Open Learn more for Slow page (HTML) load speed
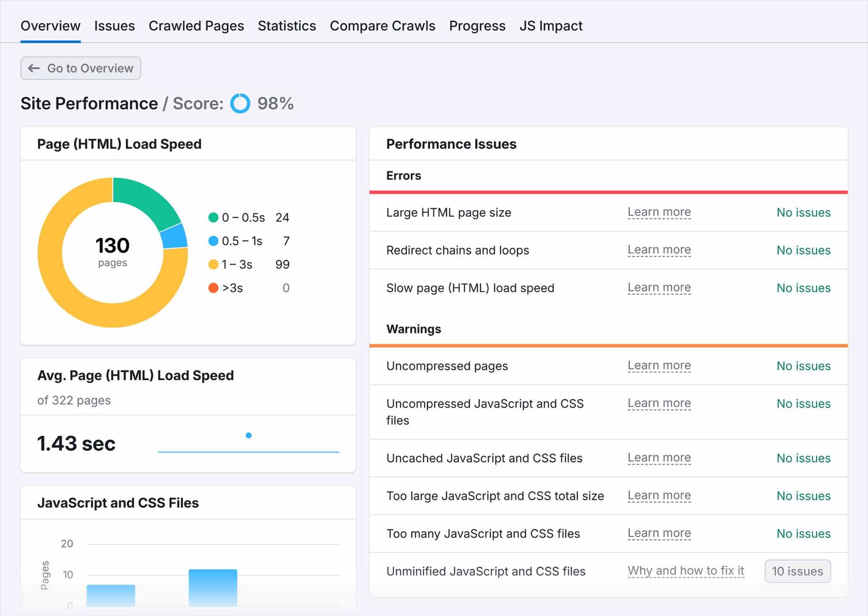 click(x=659, y=287)
